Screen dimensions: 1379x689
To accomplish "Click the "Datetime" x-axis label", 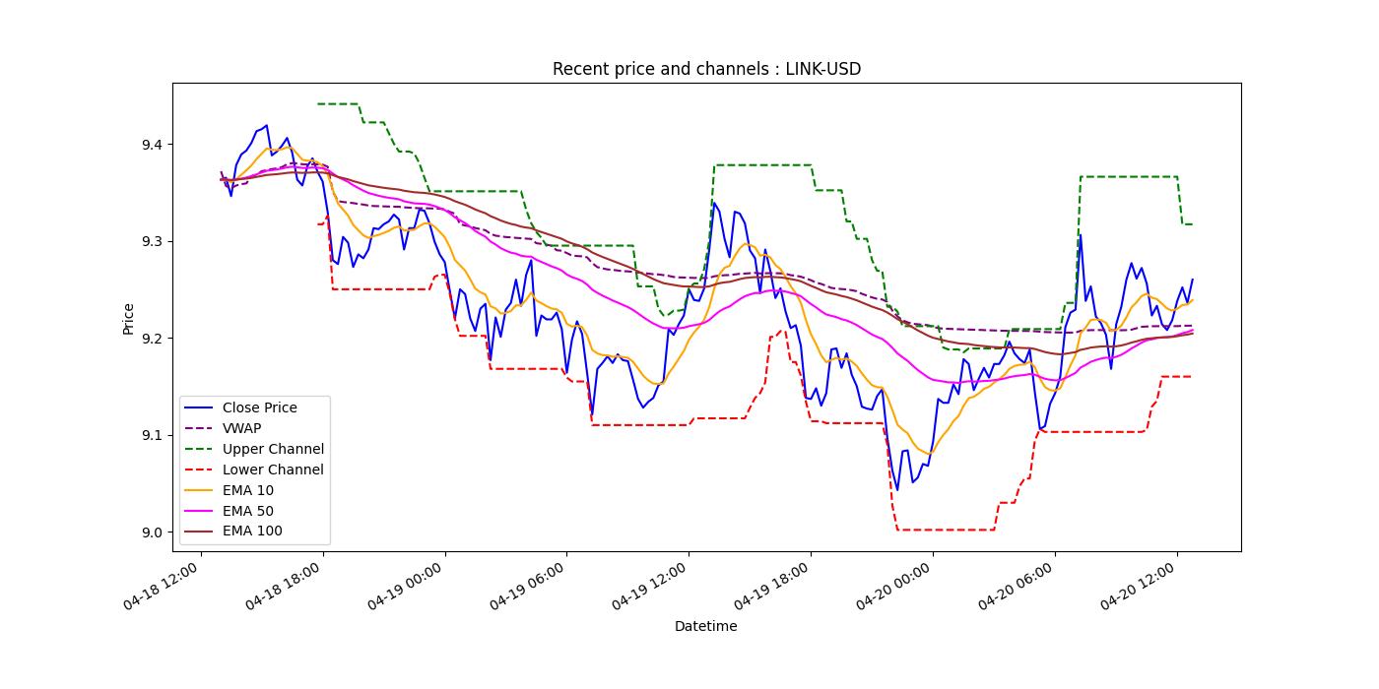I will point(705,626).
